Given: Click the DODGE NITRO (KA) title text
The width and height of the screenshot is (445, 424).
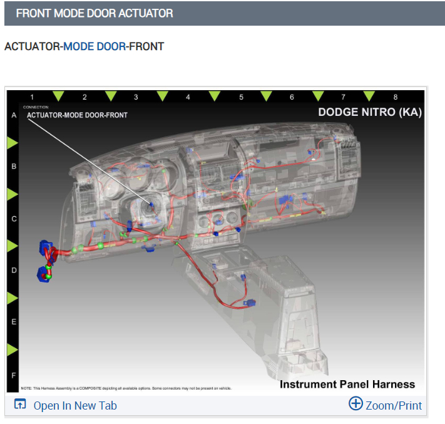Looking at the screenshot, I should coord(370,112).
